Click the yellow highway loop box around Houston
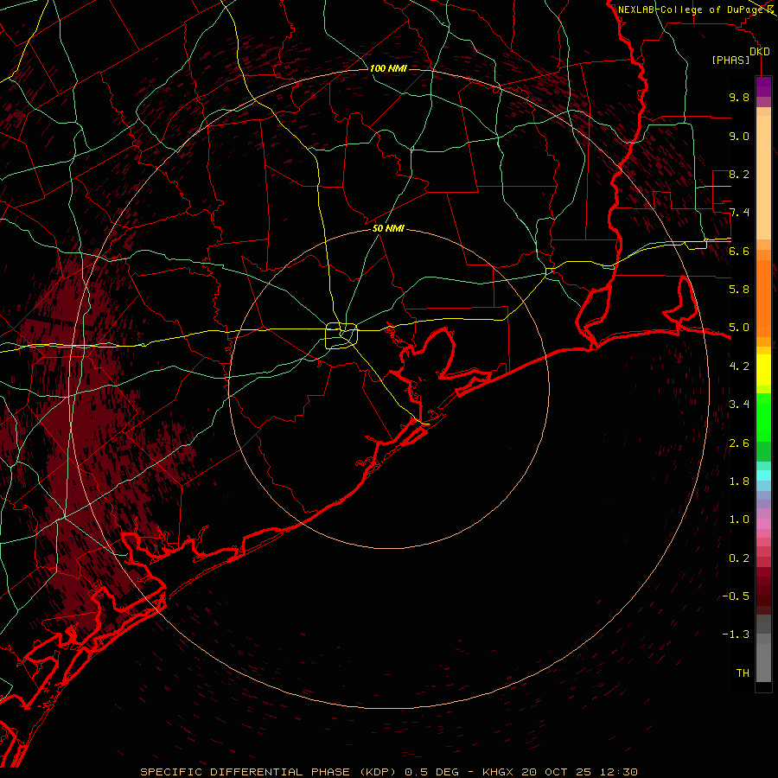Image resolution: width=778 pixels, height=778 pixels. (x=341, y=336)
